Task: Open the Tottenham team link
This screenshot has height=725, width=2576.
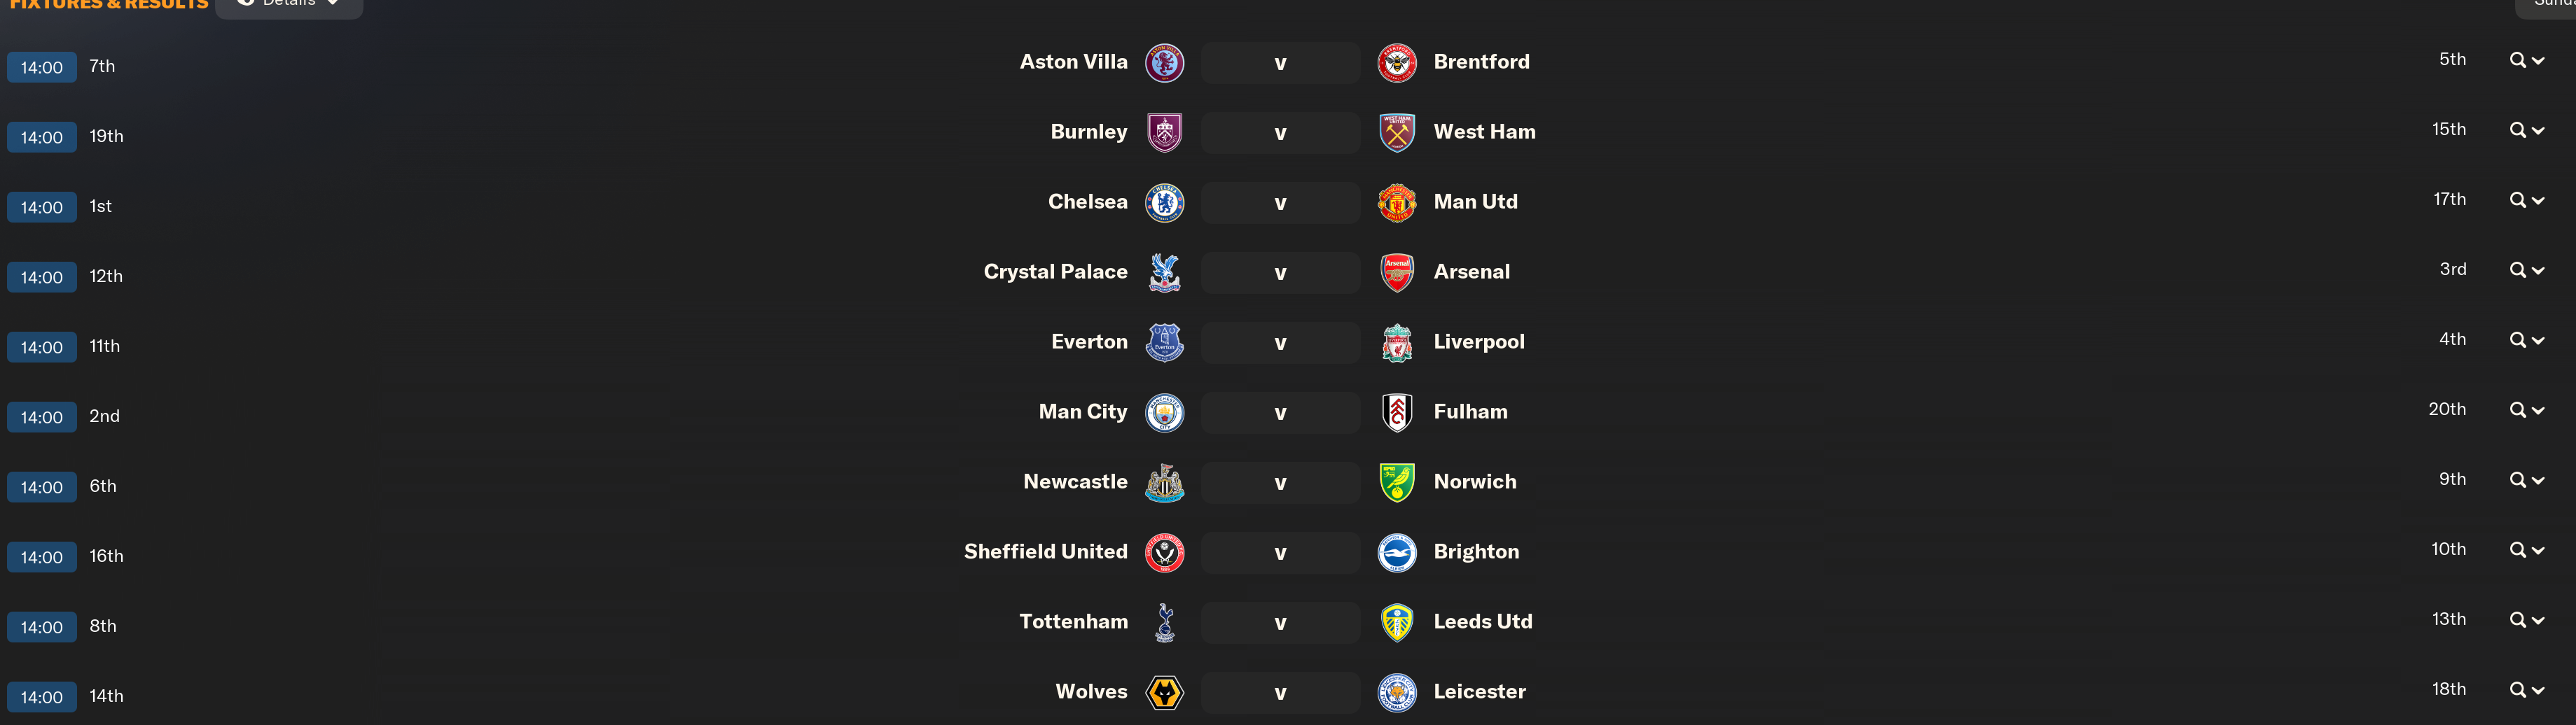Action: click(1073, 621)
